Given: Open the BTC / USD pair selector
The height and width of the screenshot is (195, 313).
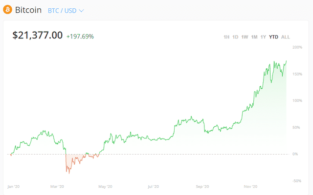Looking at the screenshot, I should coord(66,11).
